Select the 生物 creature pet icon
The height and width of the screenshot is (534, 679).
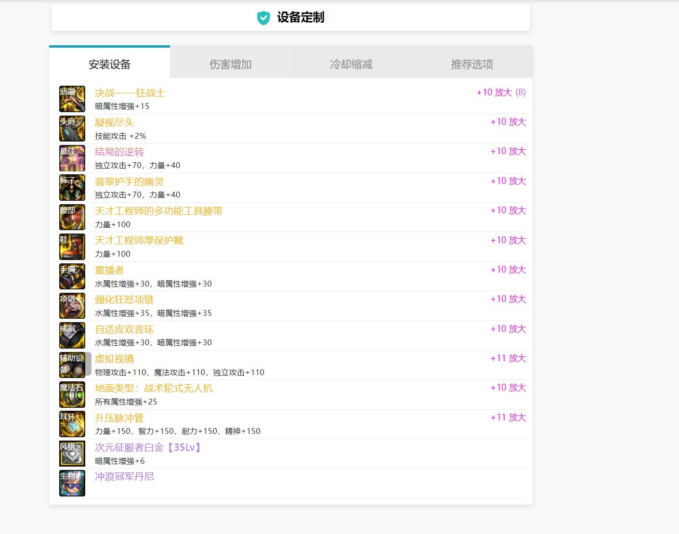[x=72, y=483]
